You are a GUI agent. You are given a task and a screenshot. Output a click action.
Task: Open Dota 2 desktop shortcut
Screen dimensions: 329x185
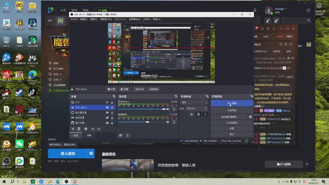click(19, 111)
